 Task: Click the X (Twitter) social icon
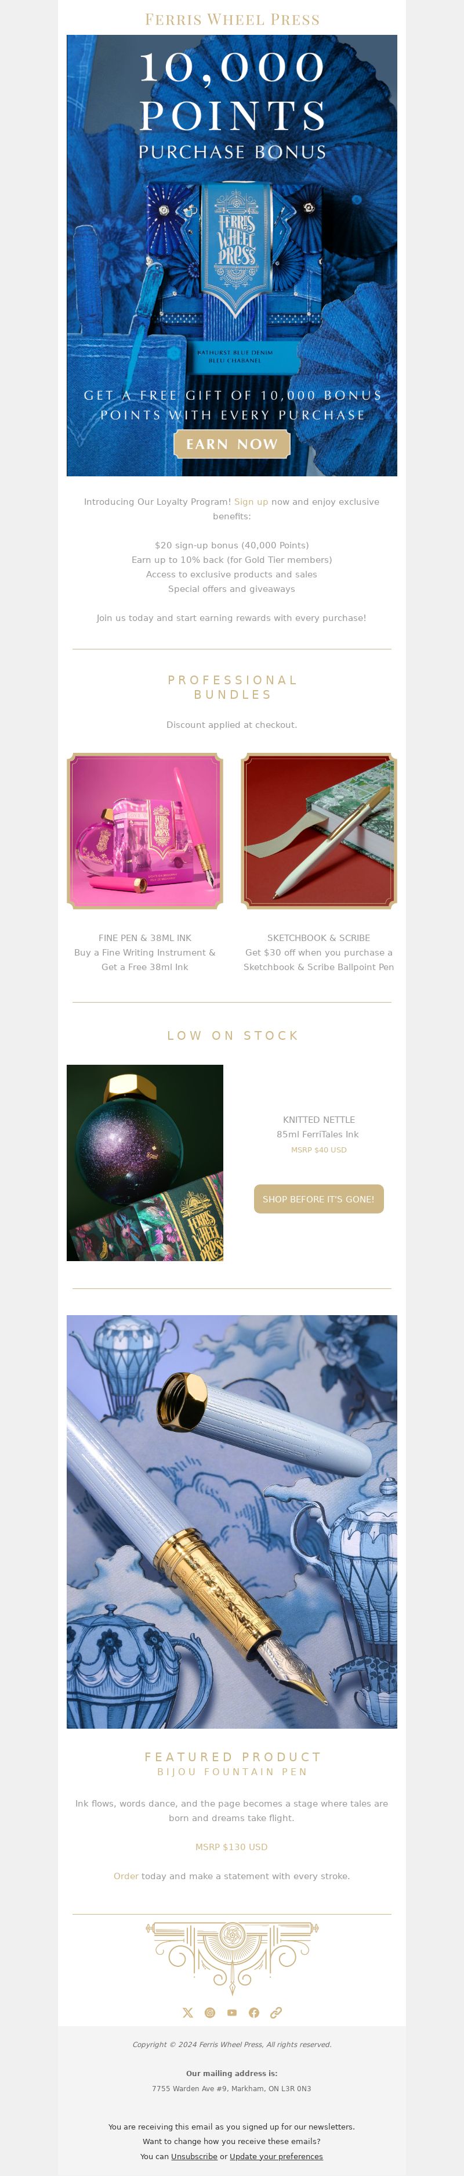187,2013
